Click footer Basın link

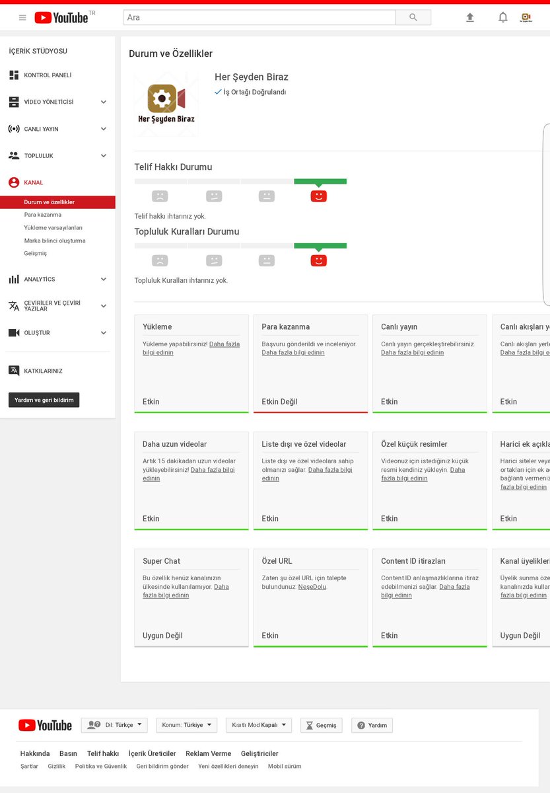point(68,753)
